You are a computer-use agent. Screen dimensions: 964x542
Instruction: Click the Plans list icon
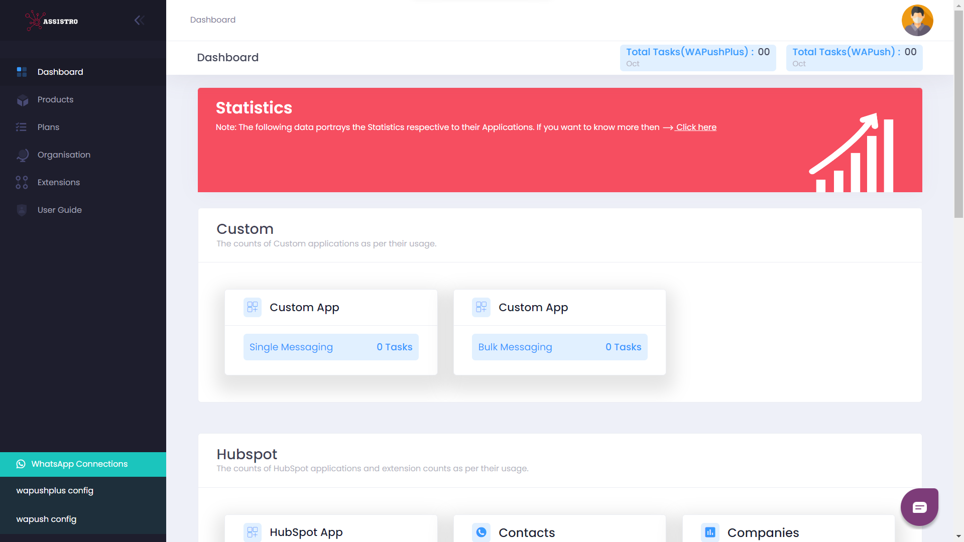[21, 127]
